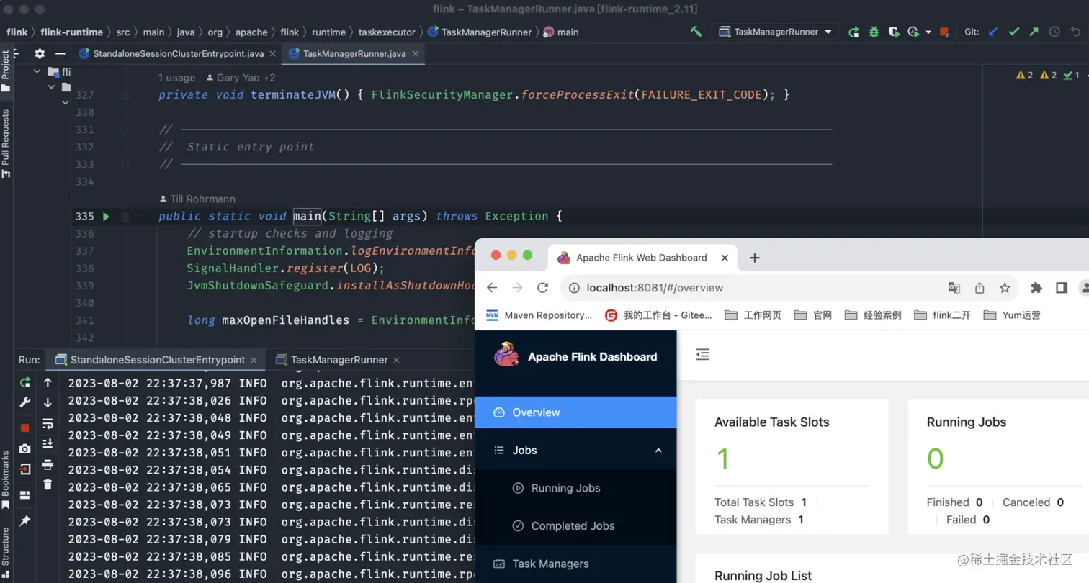Open the Pull Requests tool window
Viewport: 1089px width, 583px height.
[6, 143]
